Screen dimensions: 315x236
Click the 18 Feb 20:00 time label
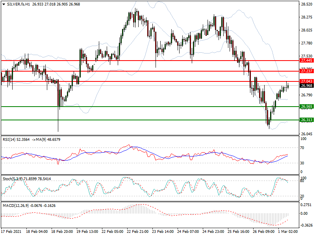click(62, 231)
